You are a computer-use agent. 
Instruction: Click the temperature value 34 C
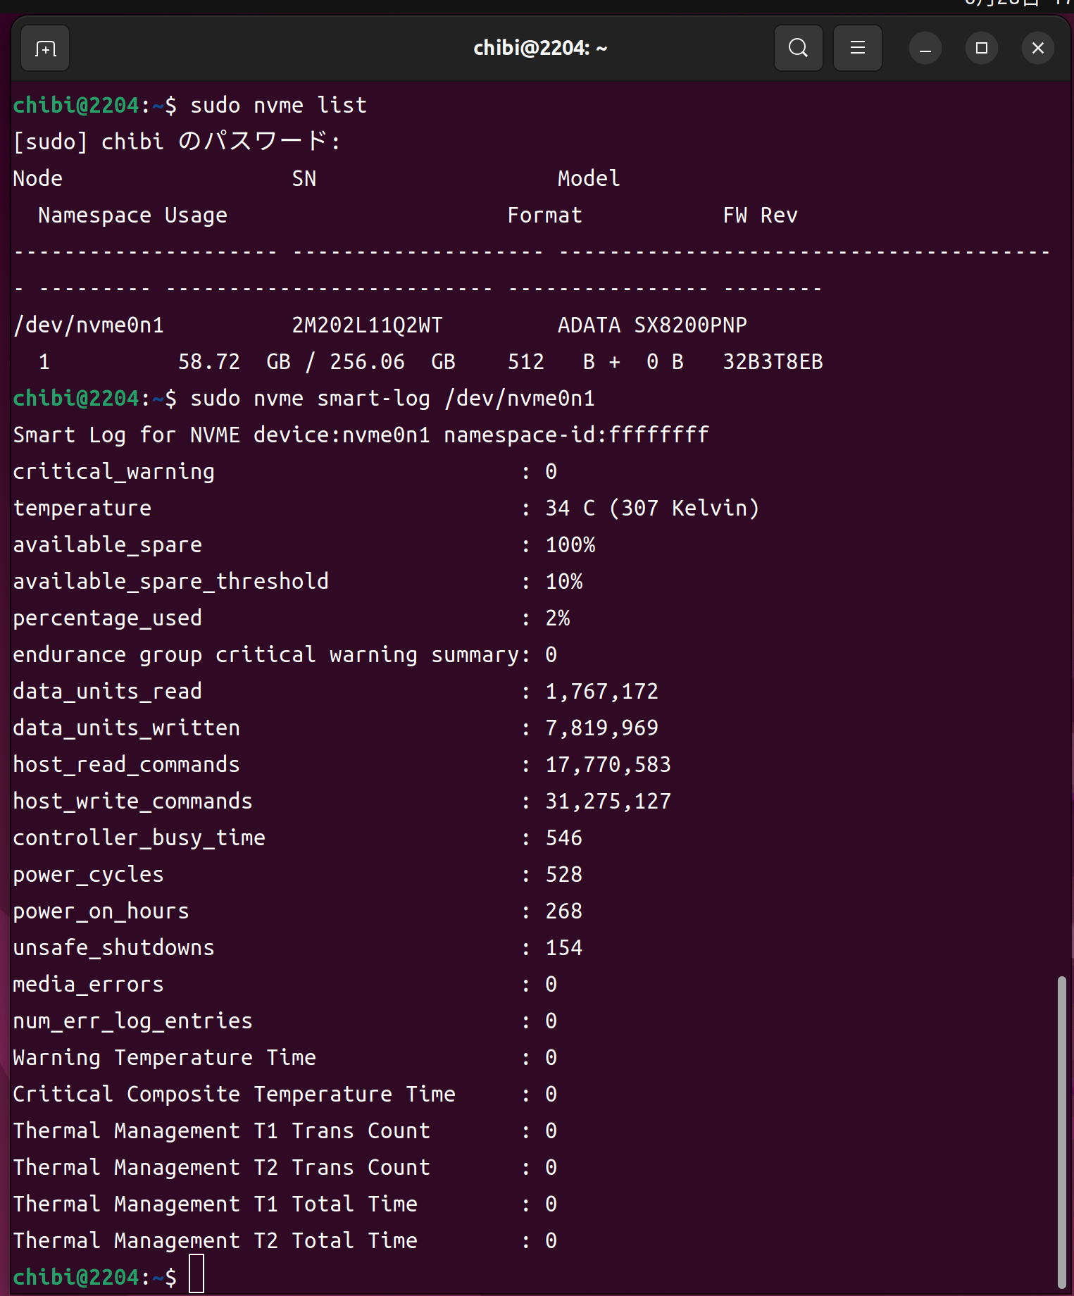pyautogui.click(x=570, y=509)
